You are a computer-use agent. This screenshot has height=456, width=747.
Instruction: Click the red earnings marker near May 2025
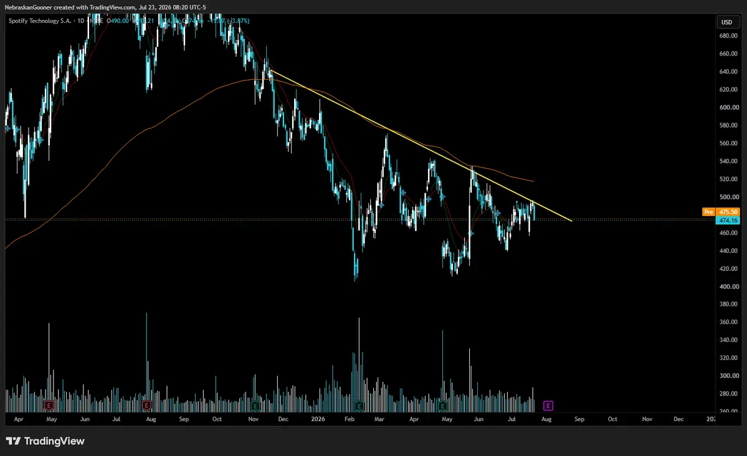click(x=49, y=406)
